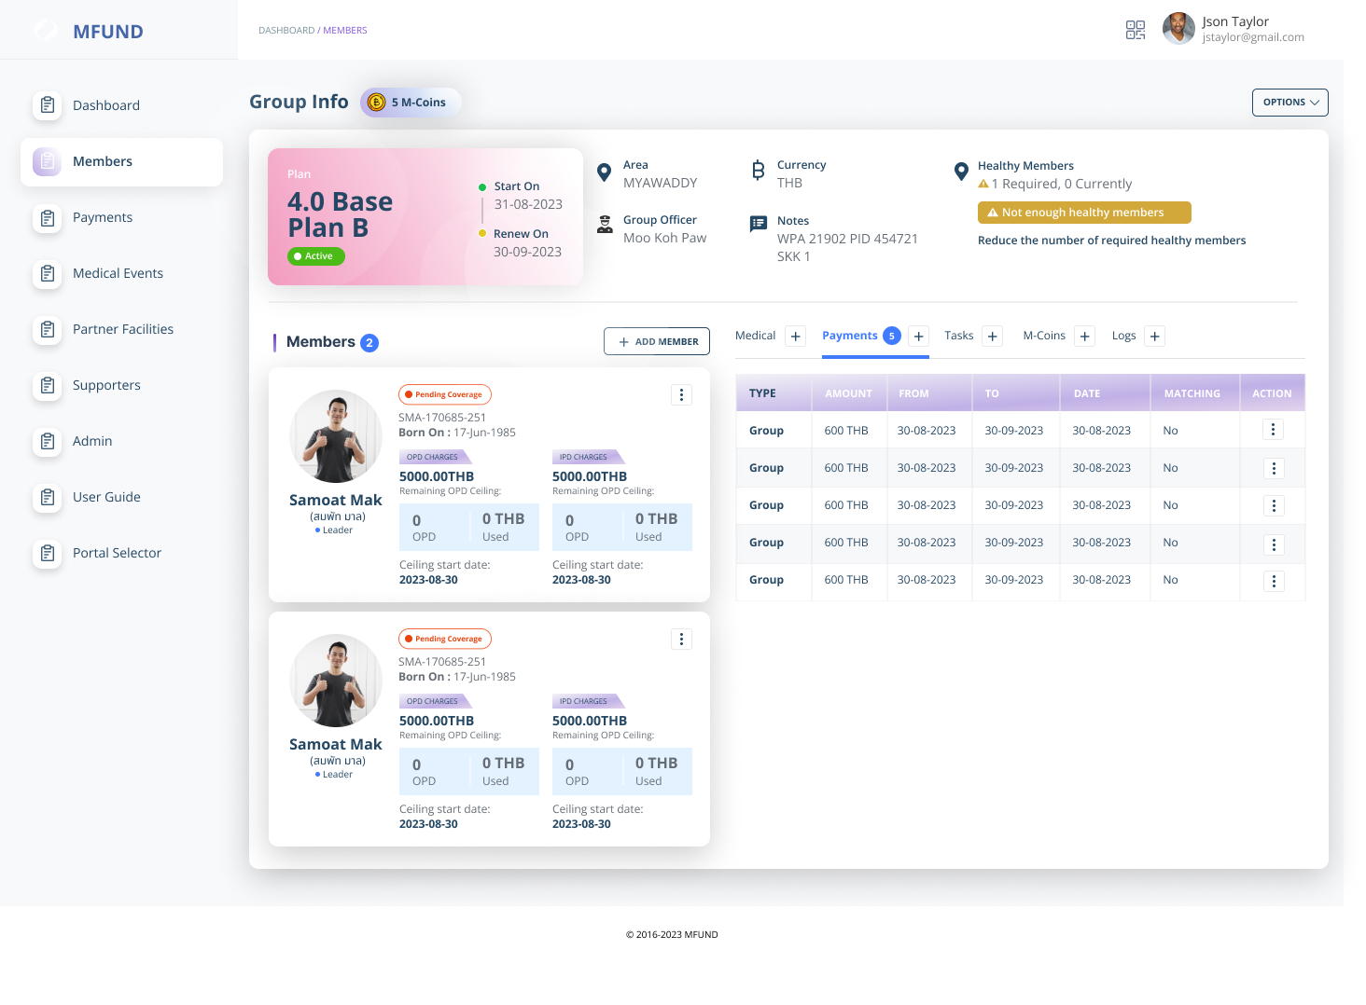Open the OPTIONS dropdown

click(1290, 103)
